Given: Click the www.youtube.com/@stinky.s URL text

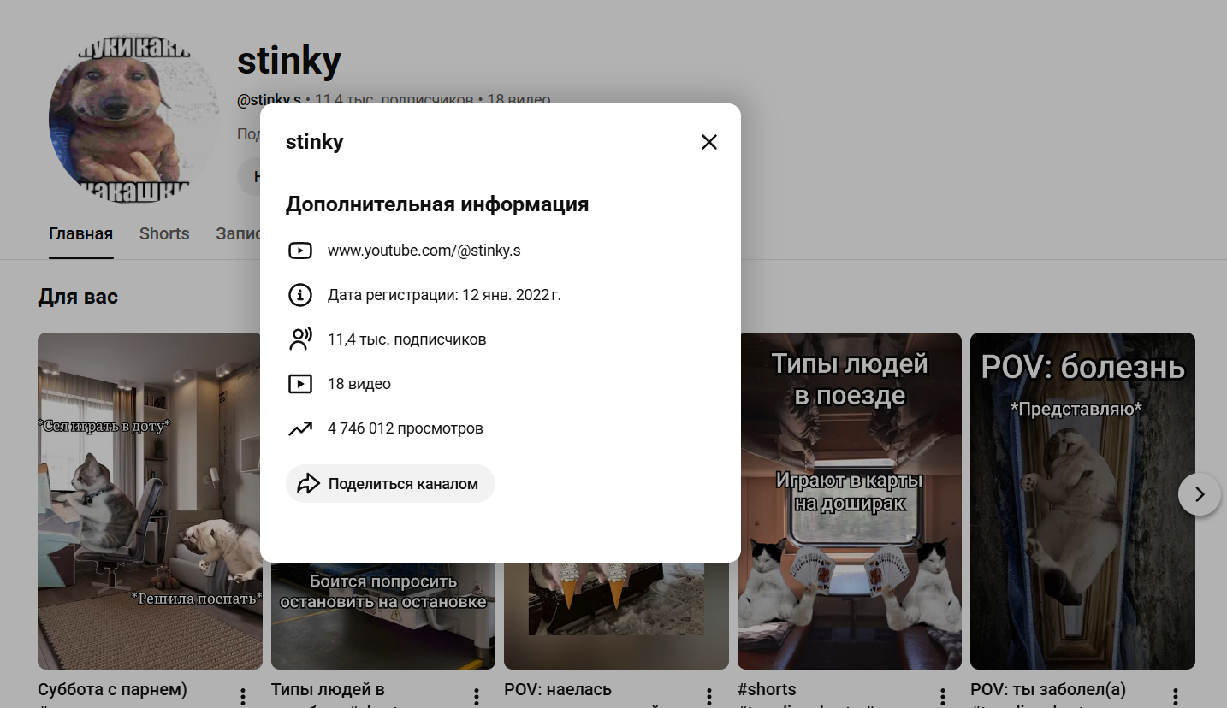Looking at the screenshot, I should tap(424, 251).
